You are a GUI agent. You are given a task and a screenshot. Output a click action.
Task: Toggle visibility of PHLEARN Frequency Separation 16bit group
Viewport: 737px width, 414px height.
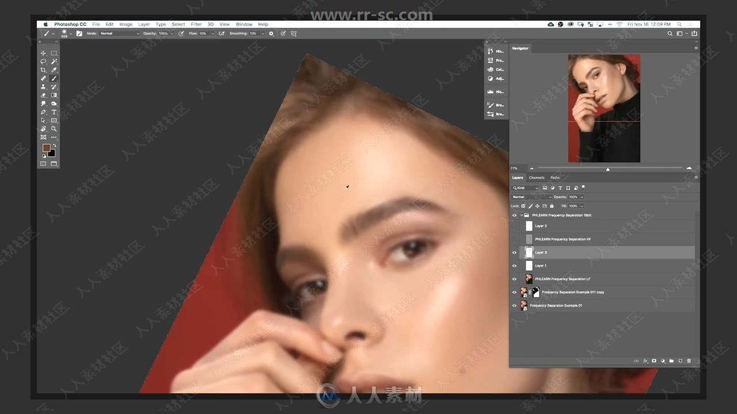[515, 215]
